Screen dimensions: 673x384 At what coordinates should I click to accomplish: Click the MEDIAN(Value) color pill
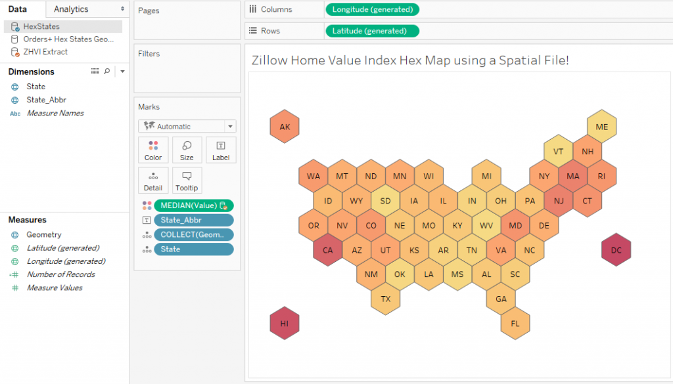click(194, 205)
